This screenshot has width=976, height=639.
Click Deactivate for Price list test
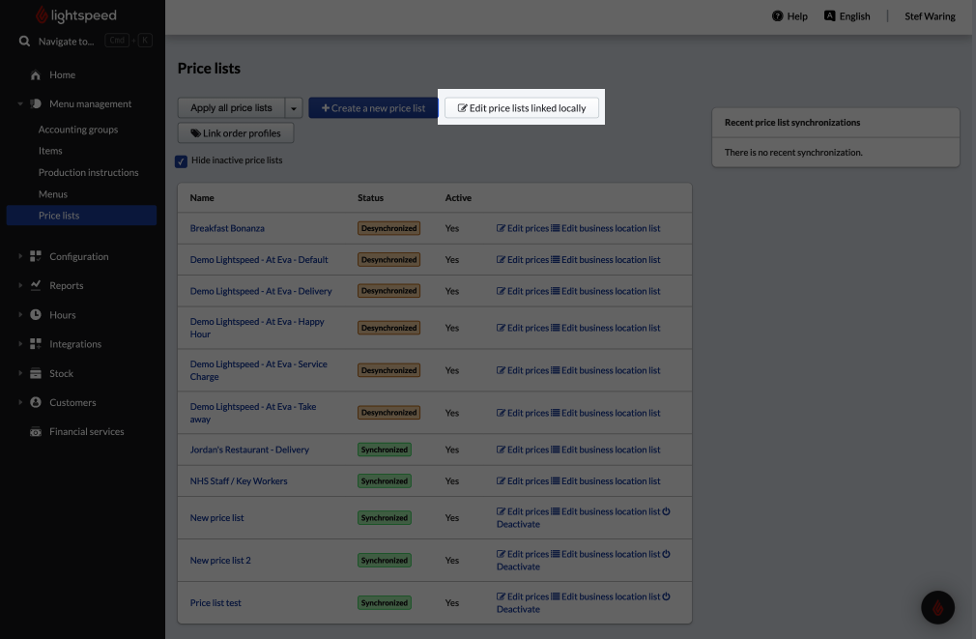[518, 609]
